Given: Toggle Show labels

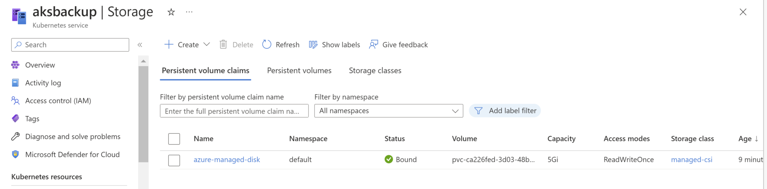Looking at the screenshot, I should [341, 45].
